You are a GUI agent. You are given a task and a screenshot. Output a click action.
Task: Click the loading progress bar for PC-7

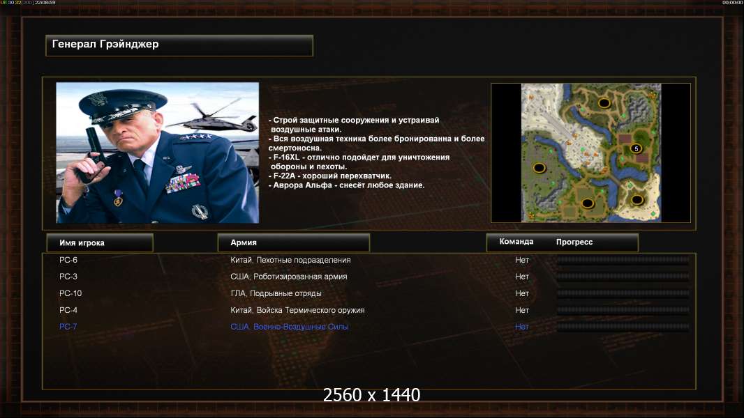(623, 326)
